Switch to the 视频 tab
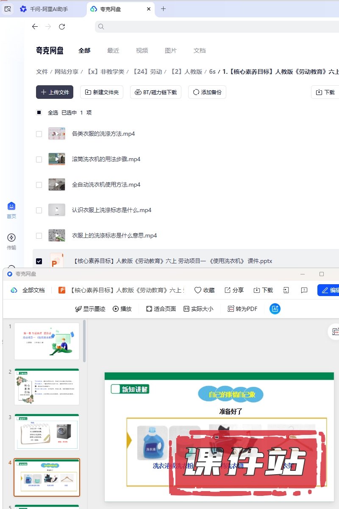 [x=142, y=50]
